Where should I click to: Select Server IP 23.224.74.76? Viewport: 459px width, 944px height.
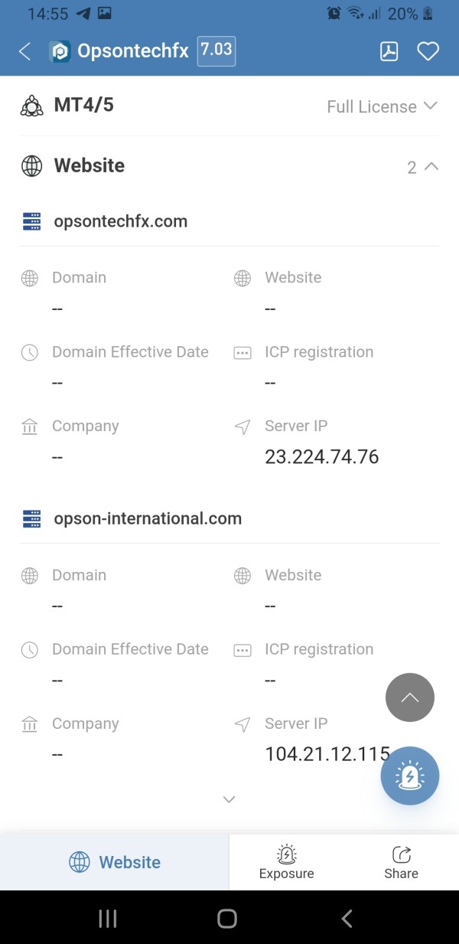[321, 457]
